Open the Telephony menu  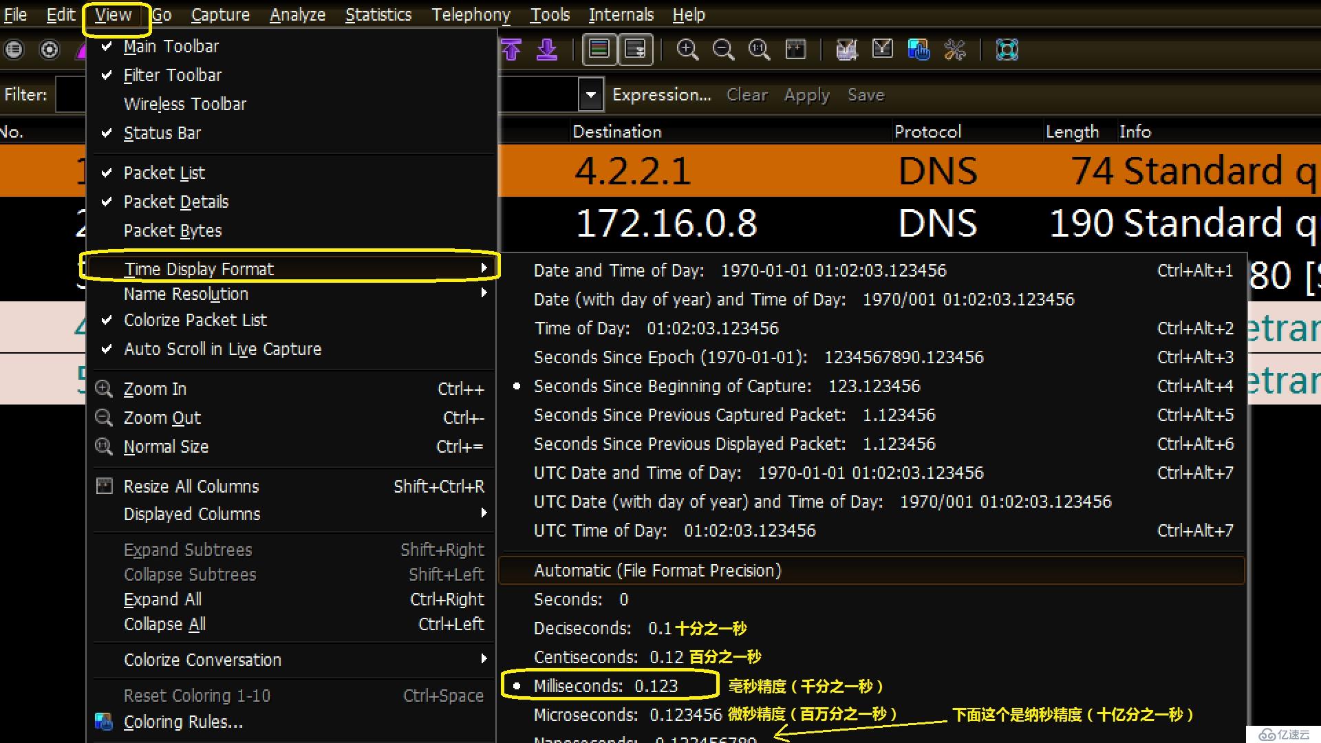pos(471,15)
